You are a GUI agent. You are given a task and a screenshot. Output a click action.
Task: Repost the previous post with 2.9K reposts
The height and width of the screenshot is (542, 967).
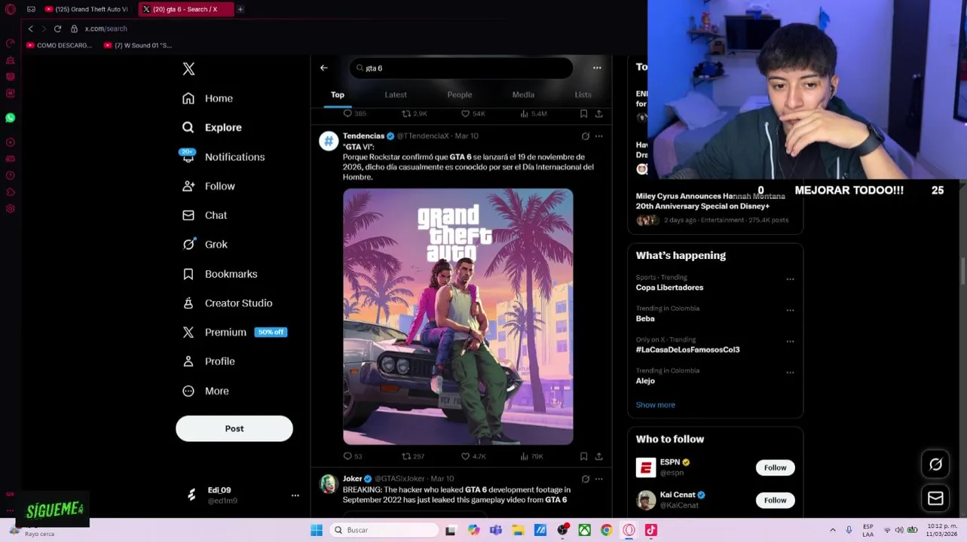tap(414, 114)
